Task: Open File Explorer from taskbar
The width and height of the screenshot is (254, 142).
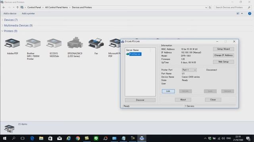Action: (x=41, y=138)
